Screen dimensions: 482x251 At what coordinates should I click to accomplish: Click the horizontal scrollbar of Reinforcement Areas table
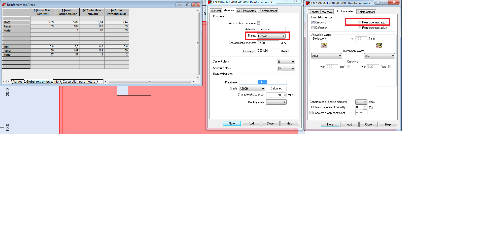click(x=150, y=81)
